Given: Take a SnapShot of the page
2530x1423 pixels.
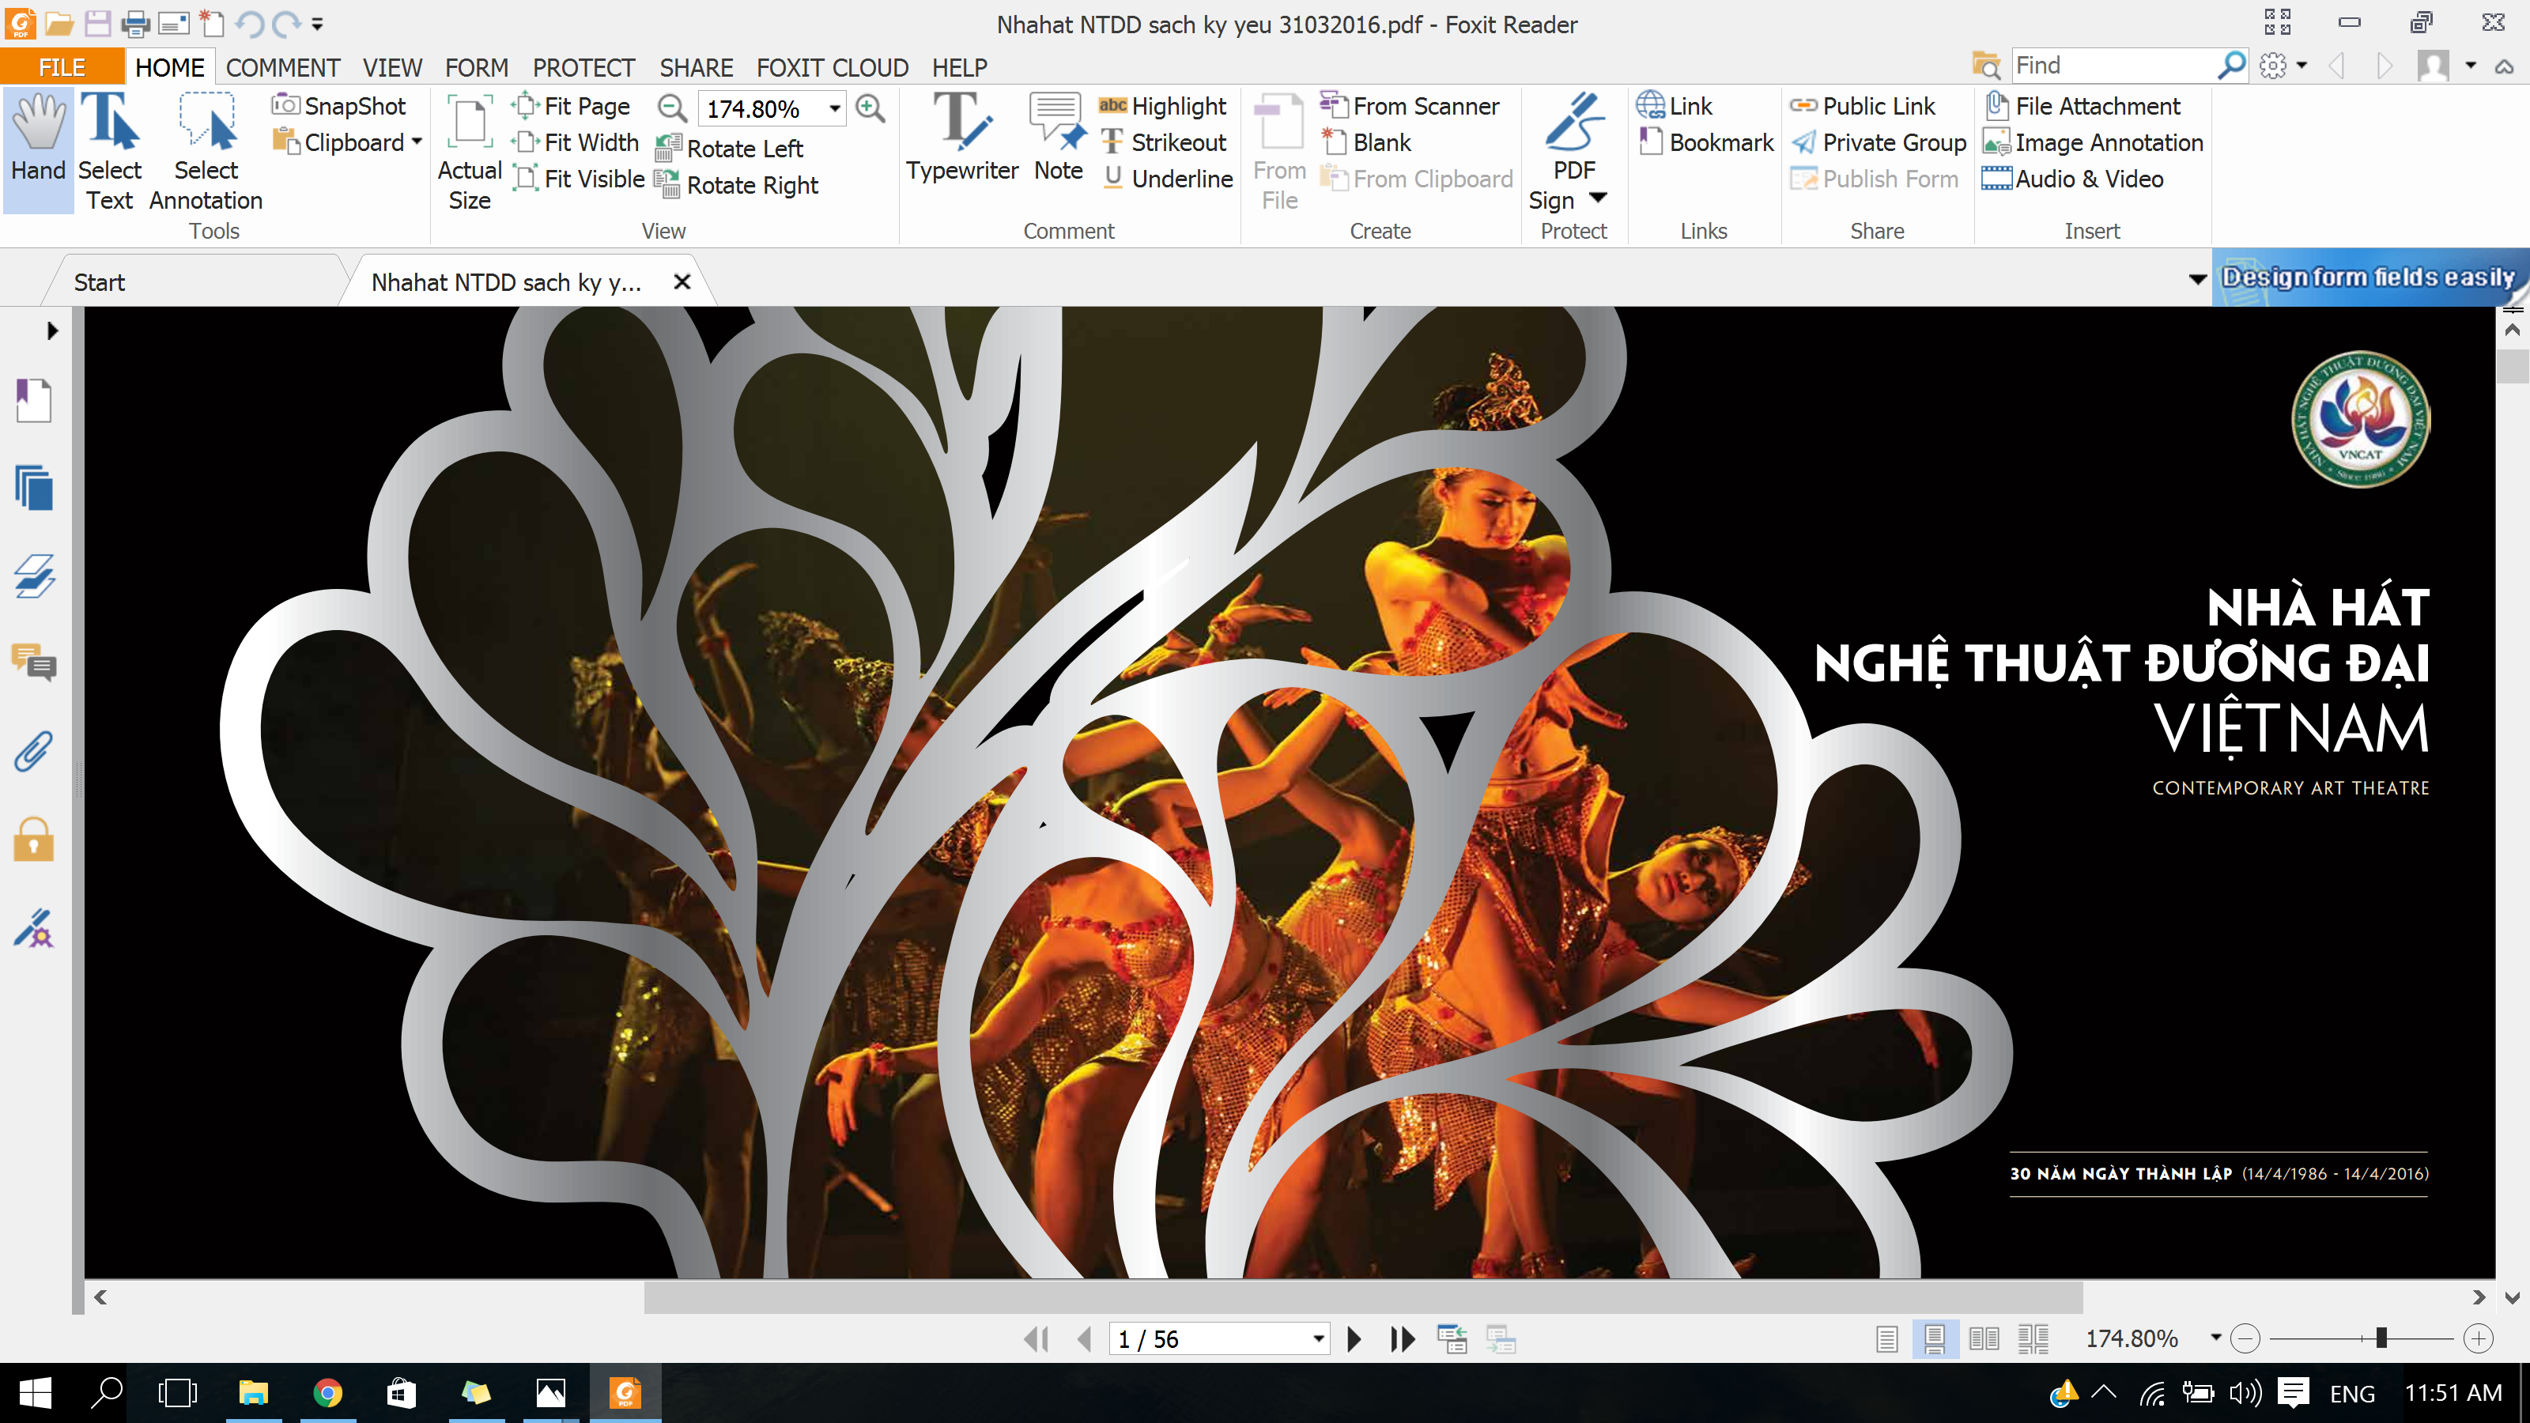Looking at the screenshot, I should (x=339, y=105).
